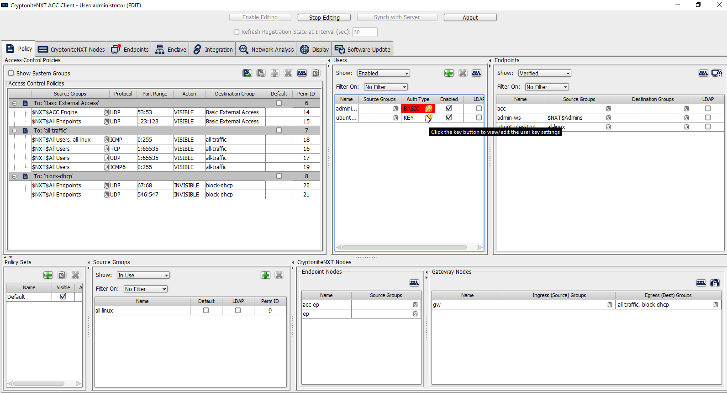Open Users Show dropdown set to Enabled

click(x=384, y=74)
